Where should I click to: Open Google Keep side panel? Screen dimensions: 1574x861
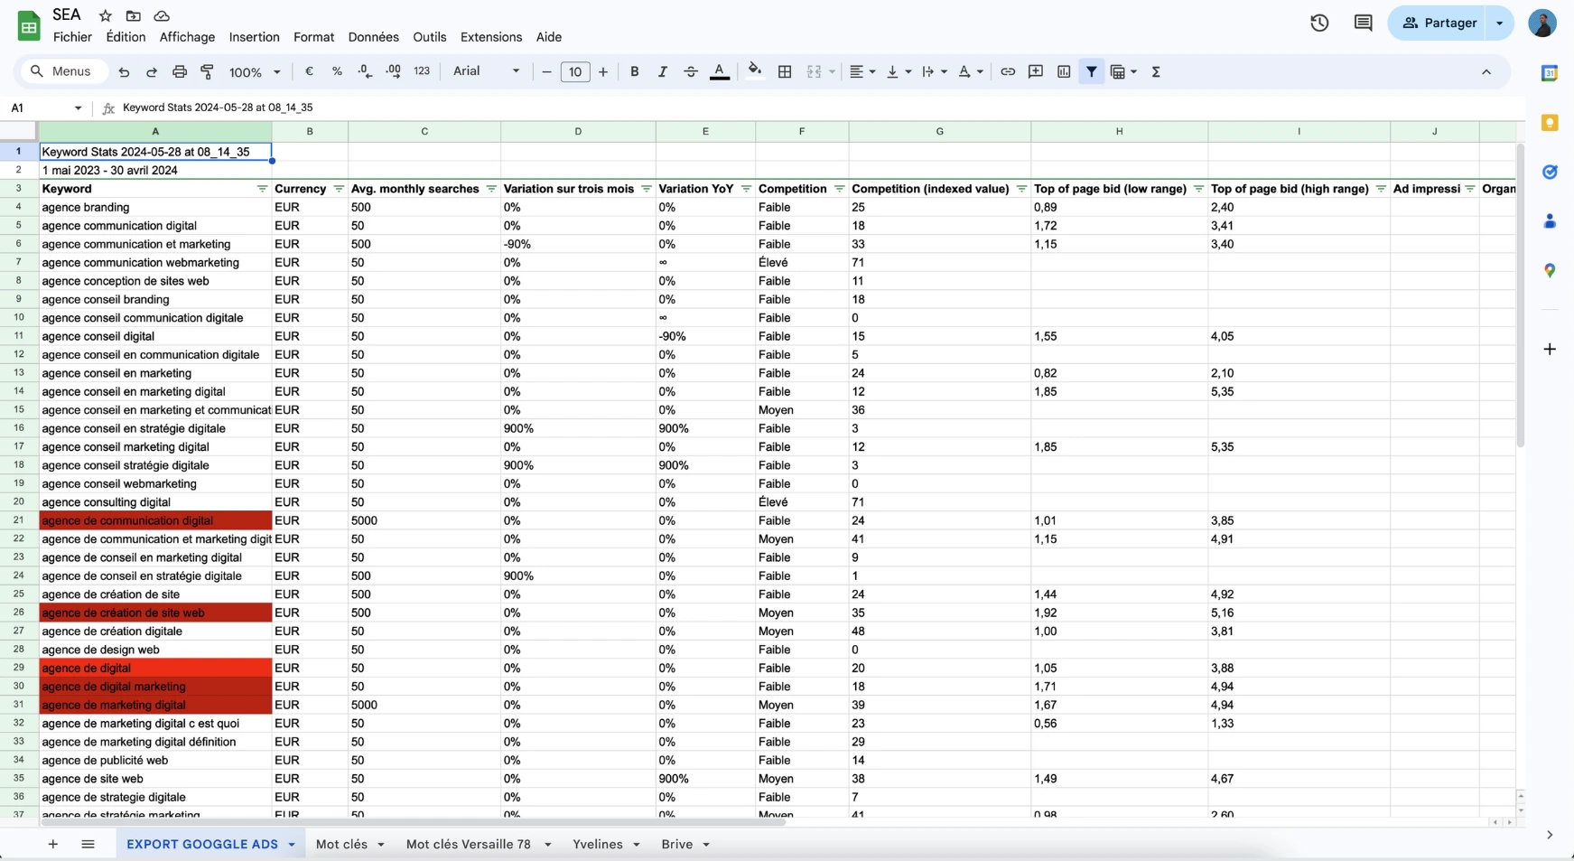pyautogui.click(x=1550, y=123)
